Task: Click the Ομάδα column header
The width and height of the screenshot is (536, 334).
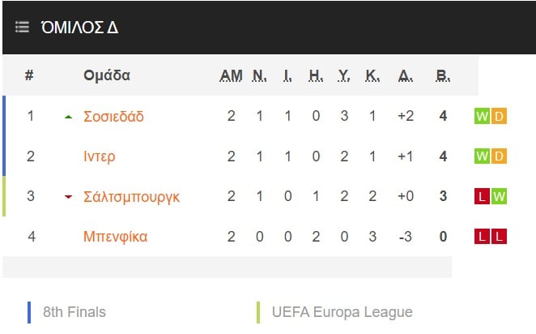Action: tap(107, 75)
